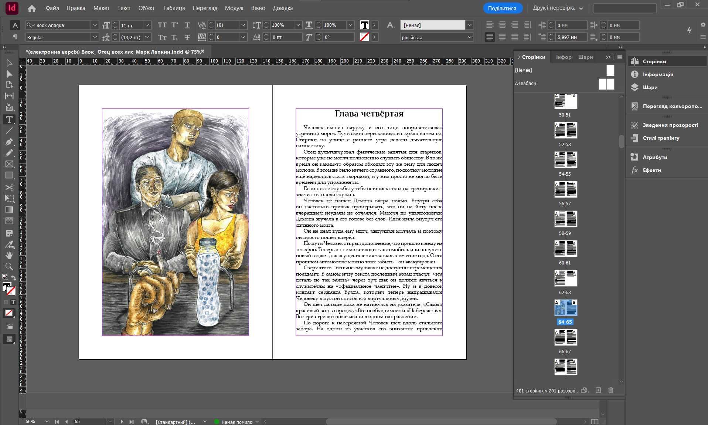The width and height of the screenshot is (708, 425).
Task: Open the leading 13,2 pt dropdown
Action: (x=147, y=37)
